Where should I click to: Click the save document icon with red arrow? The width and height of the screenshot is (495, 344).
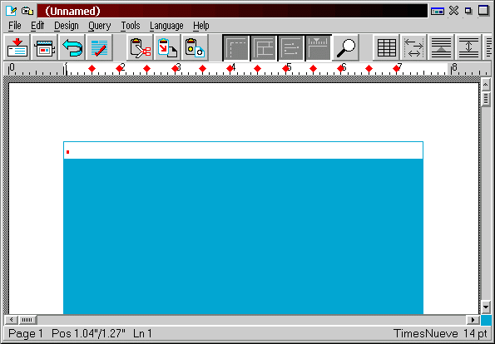pos(17,47)
